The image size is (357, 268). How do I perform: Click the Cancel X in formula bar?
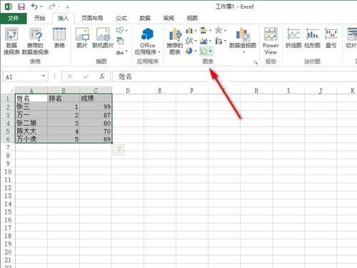pyautogui.click(x=70, y=76)
